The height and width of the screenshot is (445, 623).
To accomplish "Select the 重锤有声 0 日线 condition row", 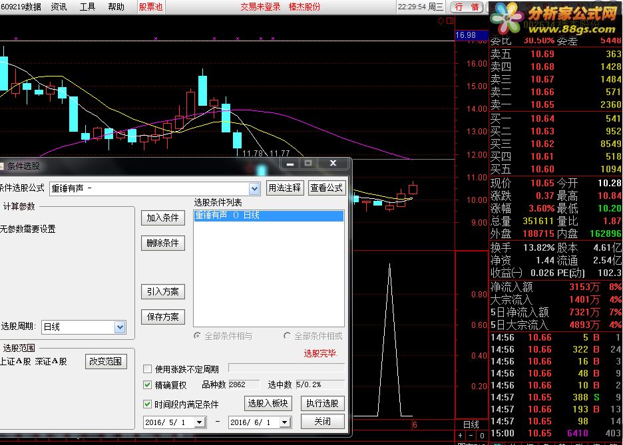I will [x=269, y=216].
